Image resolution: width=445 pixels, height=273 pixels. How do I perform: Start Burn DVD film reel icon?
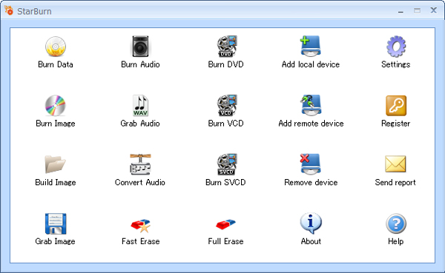pyautogui.click(x=227, y=47)
